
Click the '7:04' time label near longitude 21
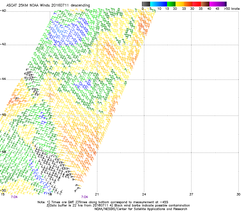pos(85,197)
